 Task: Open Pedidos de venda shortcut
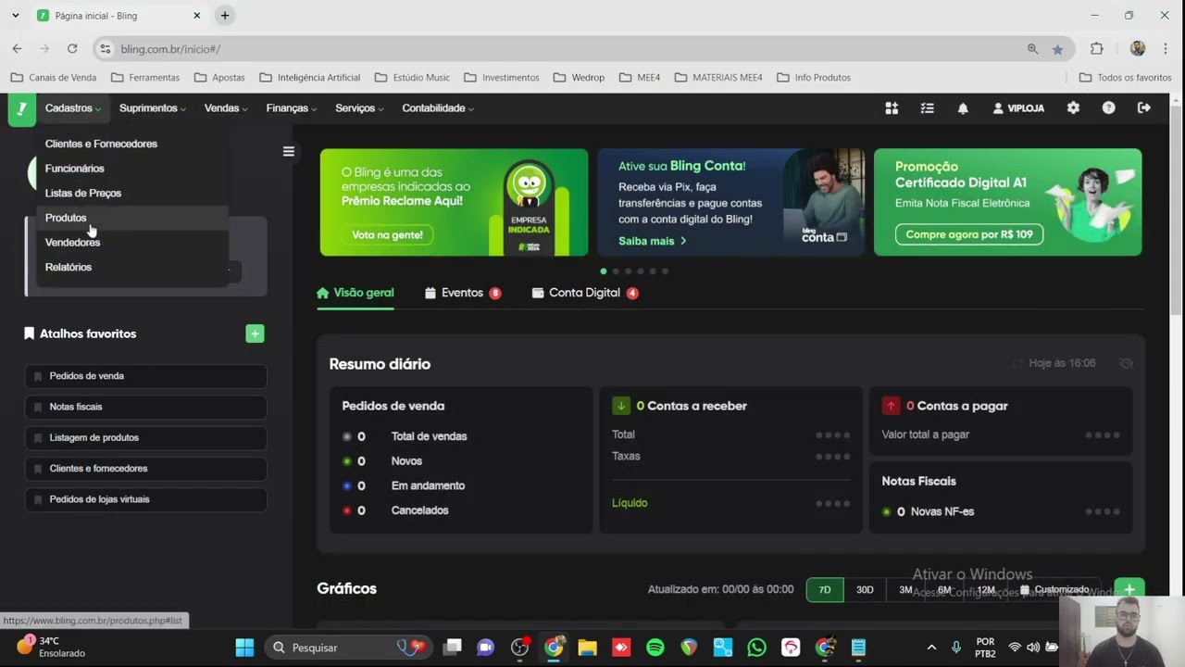click(x=146, y=376)
